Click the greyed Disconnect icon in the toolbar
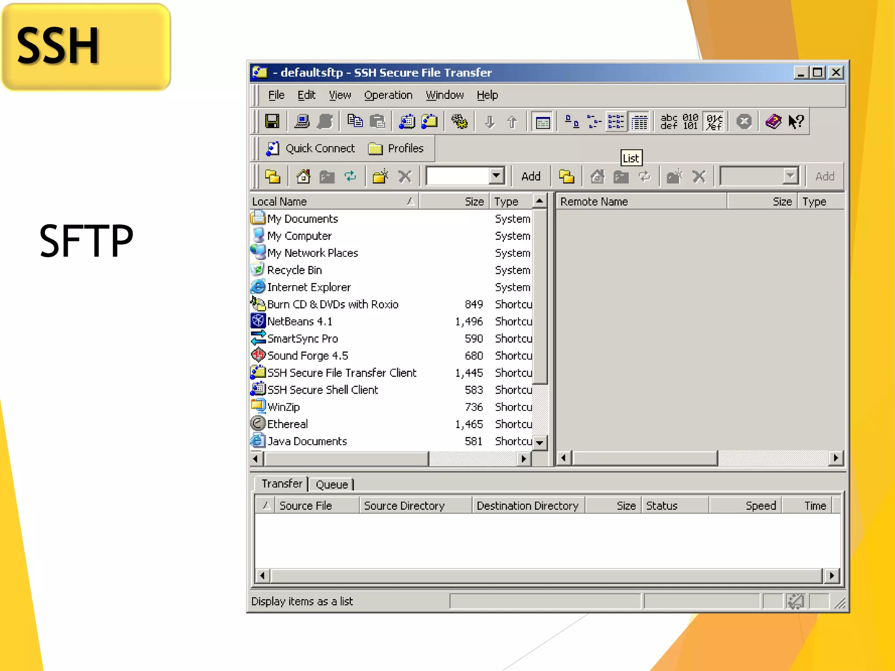 (x=325, y=121)
